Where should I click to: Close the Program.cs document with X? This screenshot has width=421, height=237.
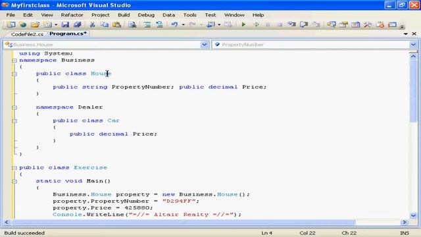click(414, 34)
